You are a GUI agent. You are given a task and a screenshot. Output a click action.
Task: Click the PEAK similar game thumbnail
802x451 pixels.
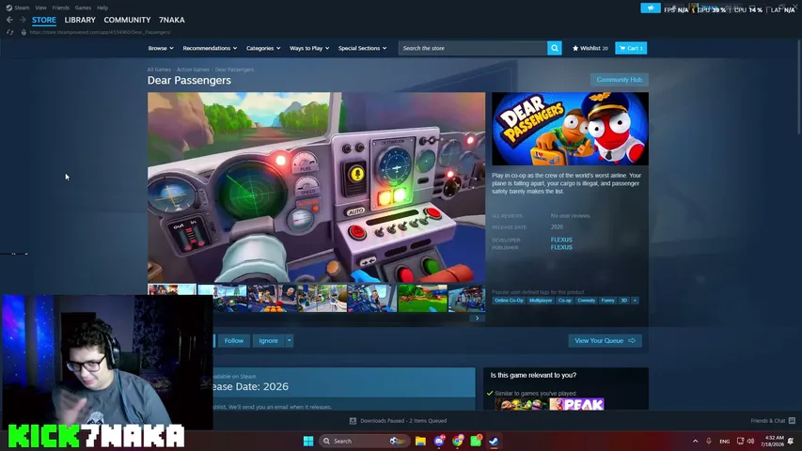tap(576, 404)
